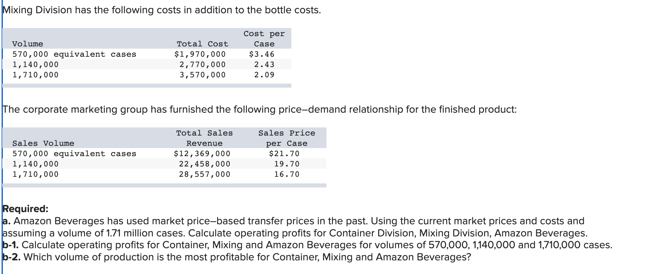
Task: Click the 28,557,000 revenue cell
Action: (x=205, y=174)
